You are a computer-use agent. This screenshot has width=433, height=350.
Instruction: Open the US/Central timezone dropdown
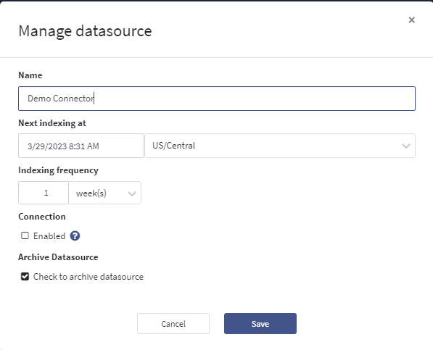point(280,146)
